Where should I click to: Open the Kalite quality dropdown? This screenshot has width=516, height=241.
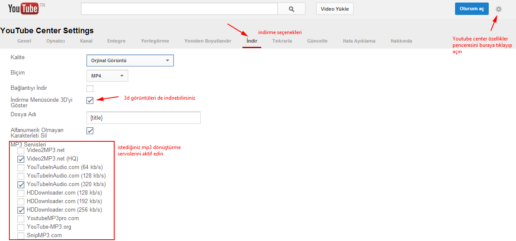coord(130,60)
